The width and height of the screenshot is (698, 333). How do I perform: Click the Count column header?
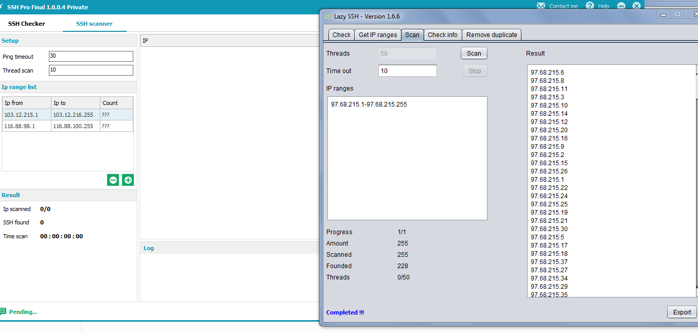click(x=117, y=103)
